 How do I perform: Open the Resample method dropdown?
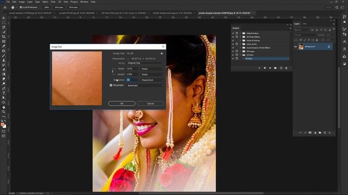[145, 86]
